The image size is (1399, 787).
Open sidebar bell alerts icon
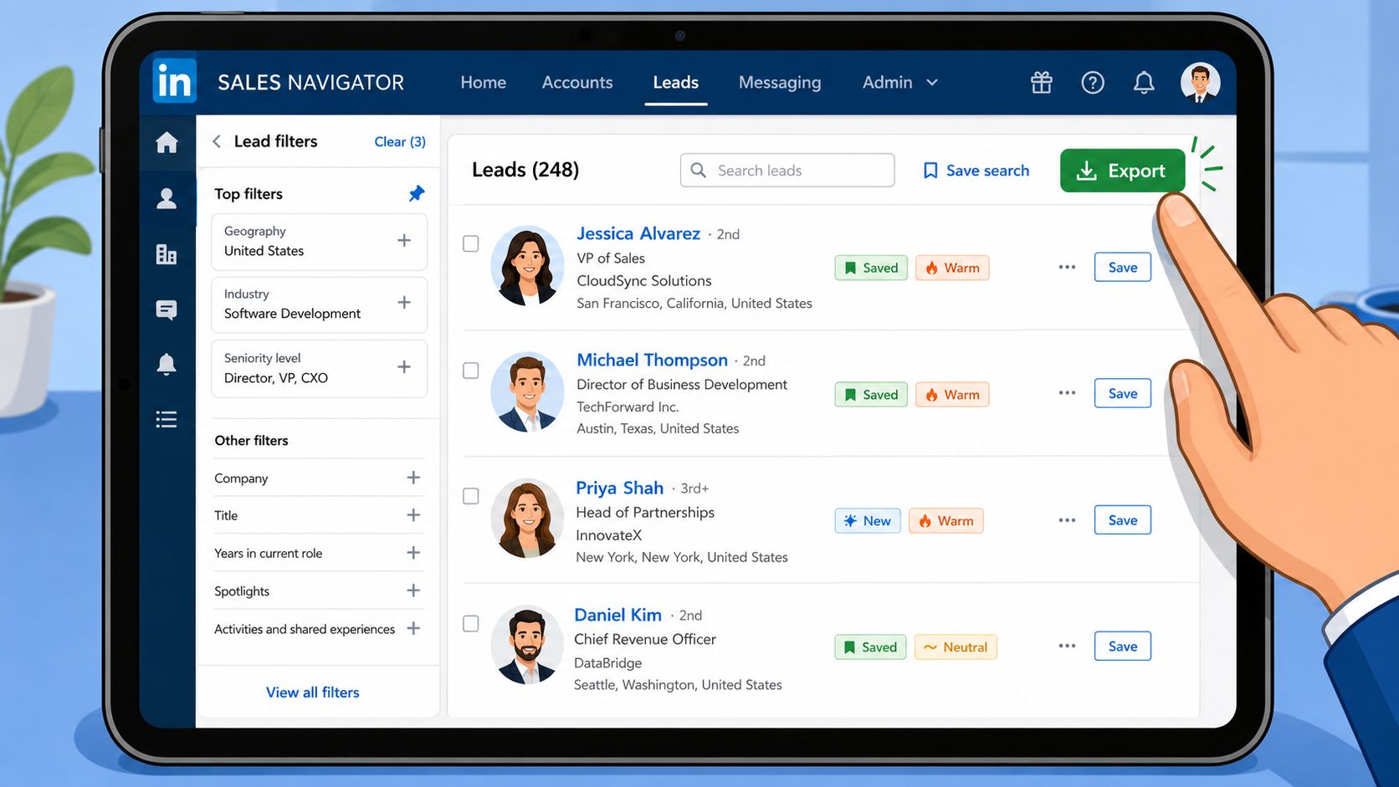point(167,364)
